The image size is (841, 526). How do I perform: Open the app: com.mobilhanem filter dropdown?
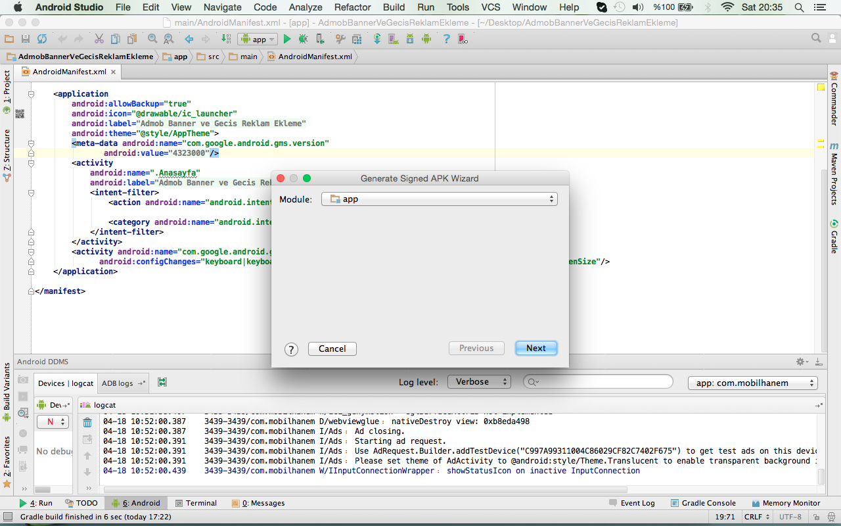(x=752, y=383)
